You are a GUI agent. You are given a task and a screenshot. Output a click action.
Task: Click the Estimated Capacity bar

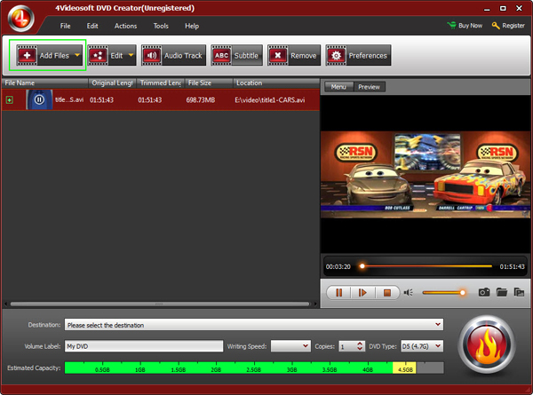254,367
